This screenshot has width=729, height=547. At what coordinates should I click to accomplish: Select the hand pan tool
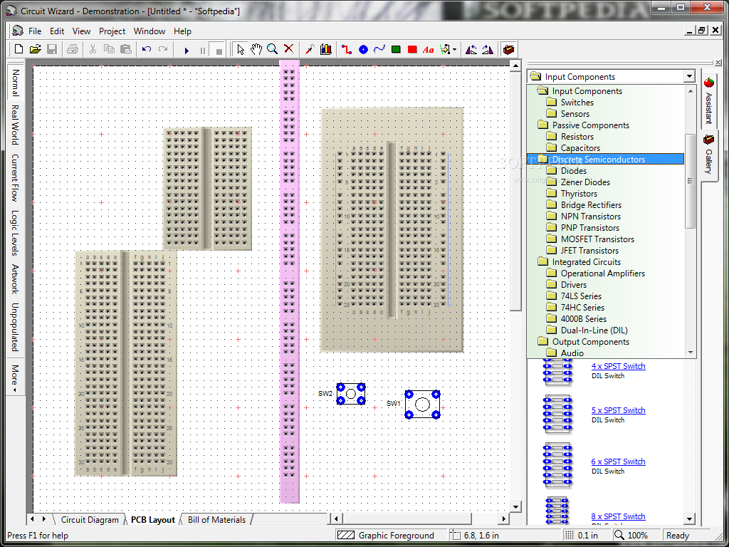(x=256, y=49)
